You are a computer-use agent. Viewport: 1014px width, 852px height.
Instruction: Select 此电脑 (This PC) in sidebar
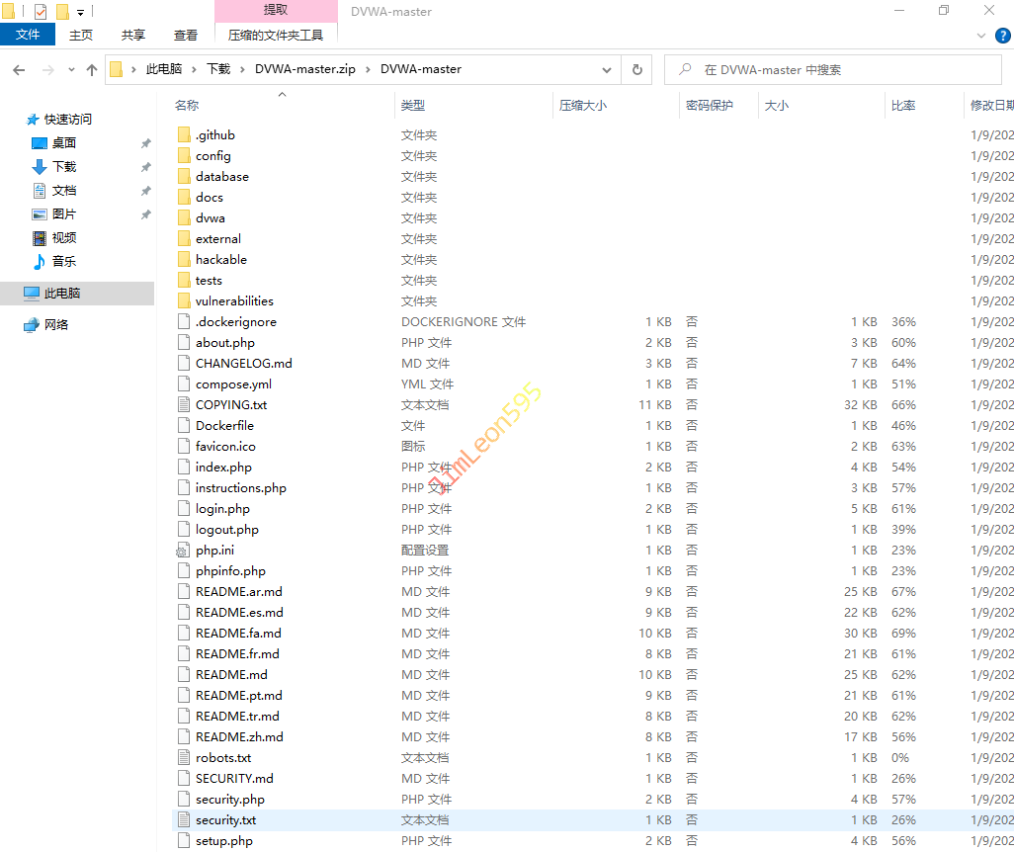tap(61, 294)
